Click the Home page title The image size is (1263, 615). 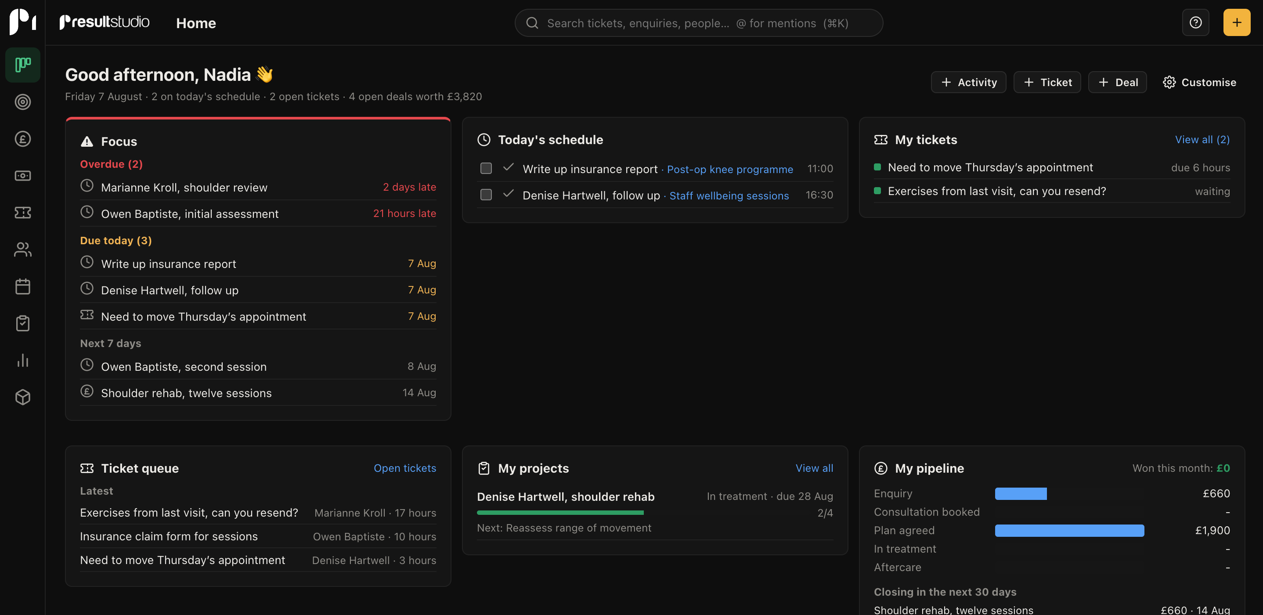point(196,23)
